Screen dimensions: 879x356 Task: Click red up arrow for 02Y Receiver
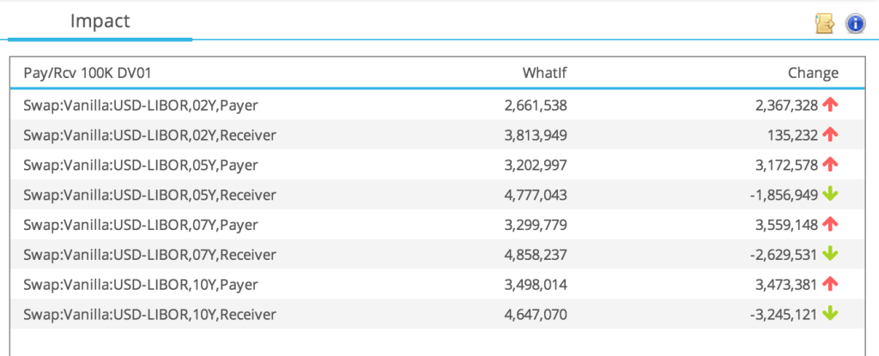tap(830, 135)
